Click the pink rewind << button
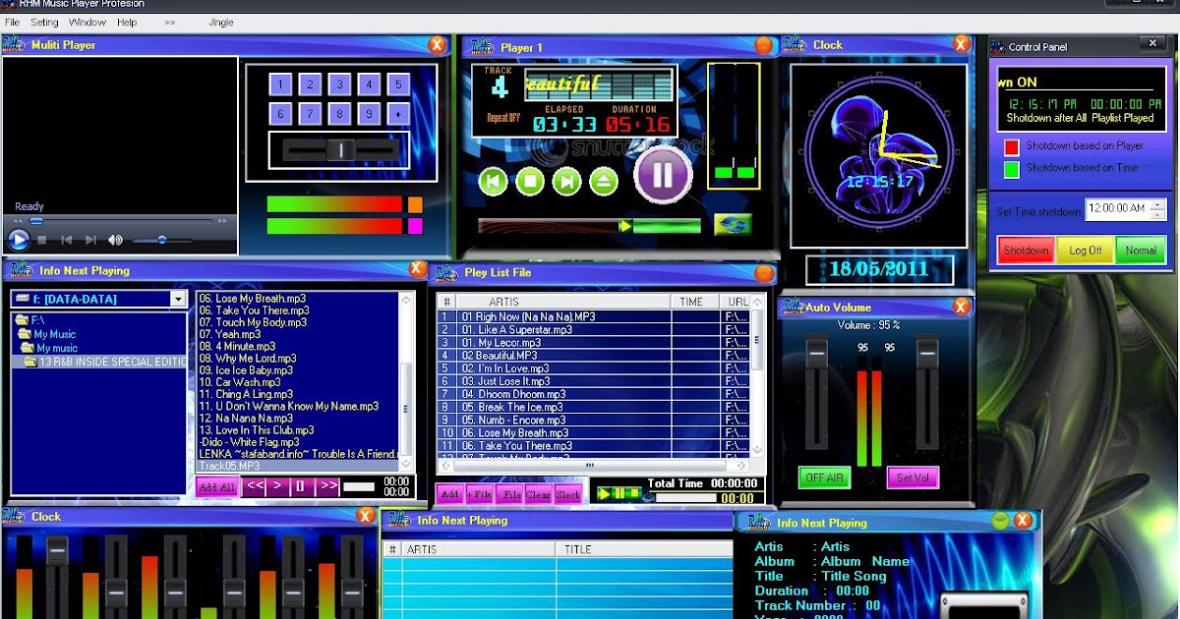Screen dimensions: 1180x619 (x=255, y=485)
